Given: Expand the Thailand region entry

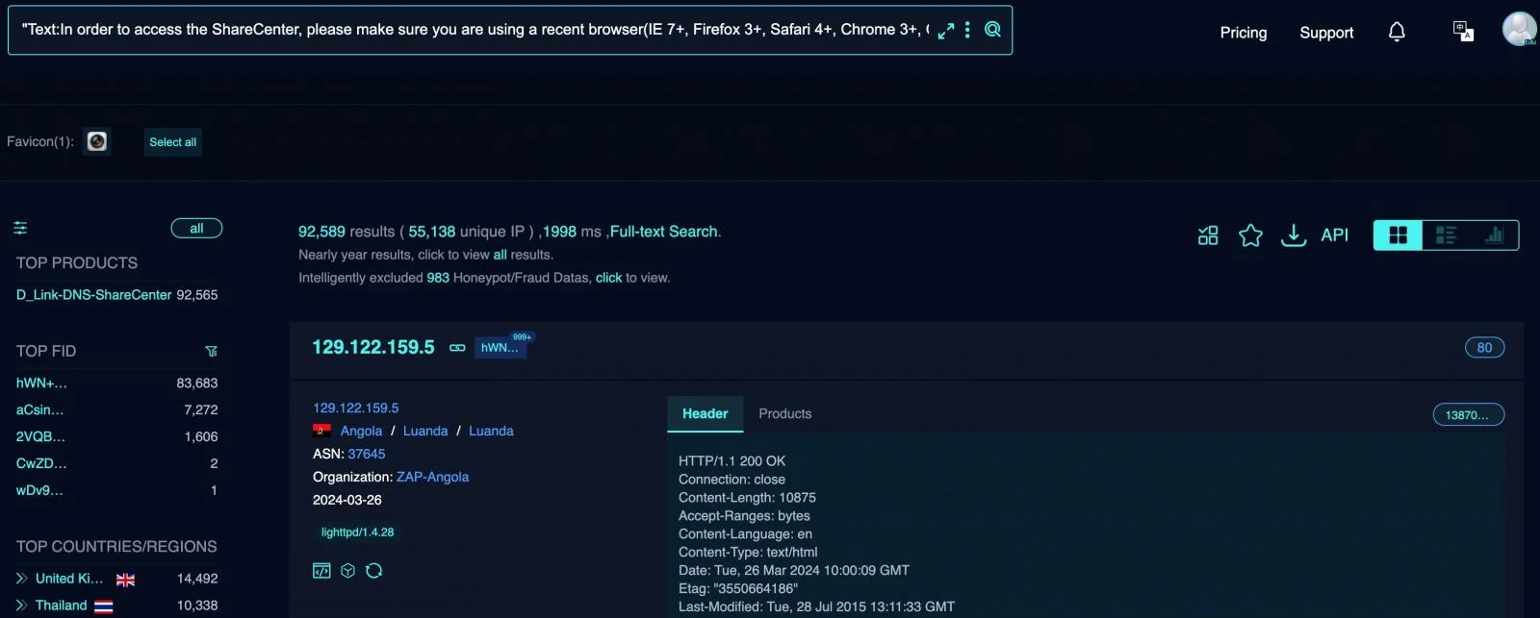Looking at the screenshot, I should (21, 606).
